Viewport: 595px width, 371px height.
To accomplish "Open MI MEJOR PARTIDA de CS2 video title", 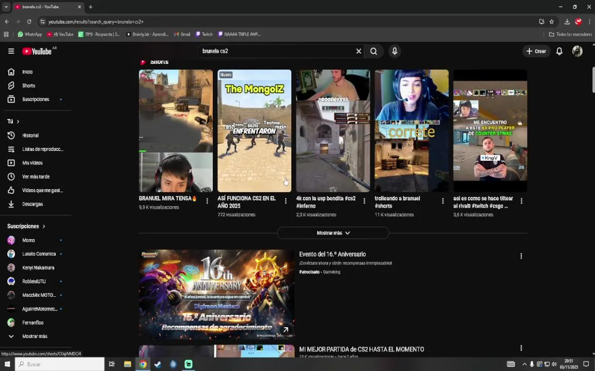I will (x=362, y=349).
